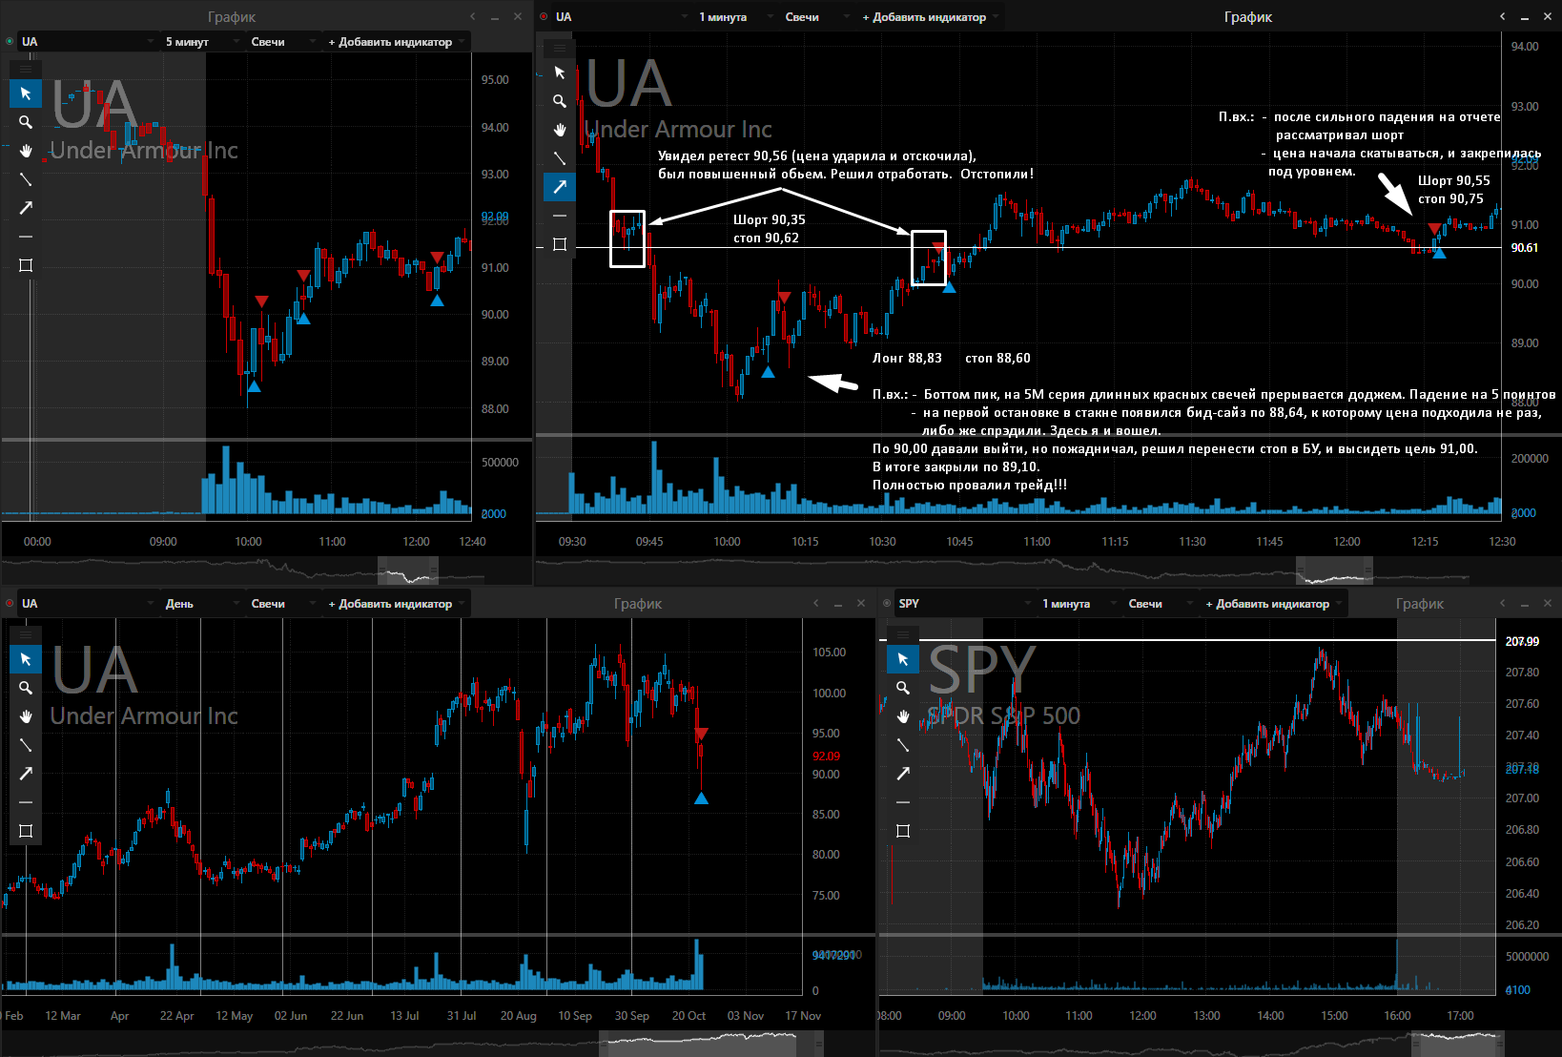Click the navigator handle below the 1-minute UA chart
Screen dimensions: 1562x1057
click(1334, 570)
